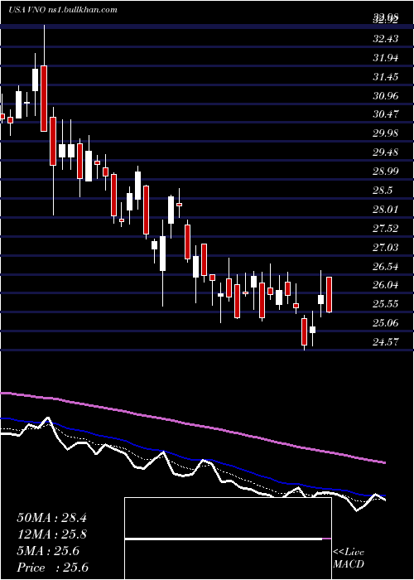Click the <<Live MACD label
The image size is (414, 580).
349,558
